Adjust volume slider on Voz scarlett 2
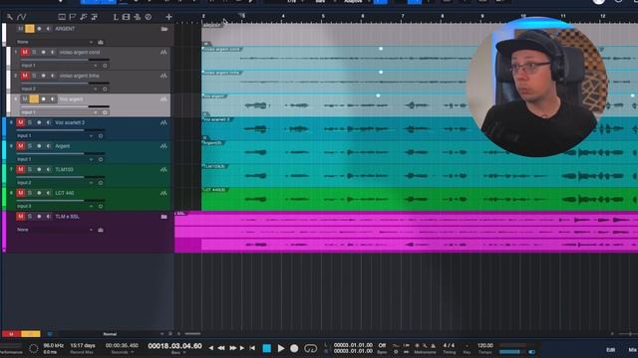This screenshot has height=358, width=638. coord(61,130)
